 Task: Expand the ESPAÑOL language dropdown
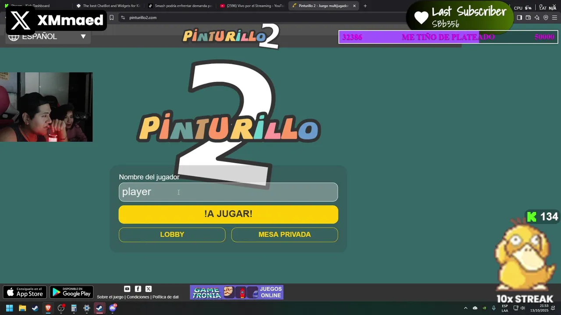tap(48, 36)
